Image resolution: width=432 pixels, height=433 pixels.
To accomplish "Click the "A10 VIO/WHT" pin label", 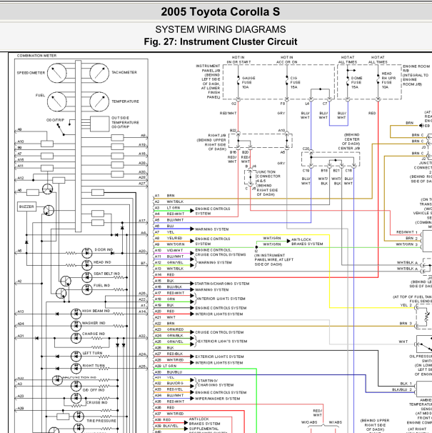I will 169,251.
